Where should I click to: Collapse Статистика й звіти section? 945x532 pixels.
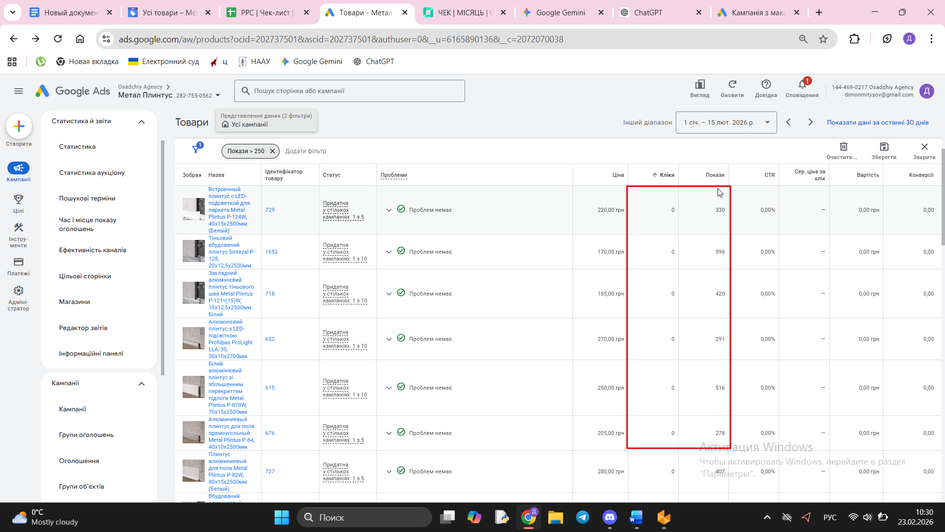[x=142, y=122]
